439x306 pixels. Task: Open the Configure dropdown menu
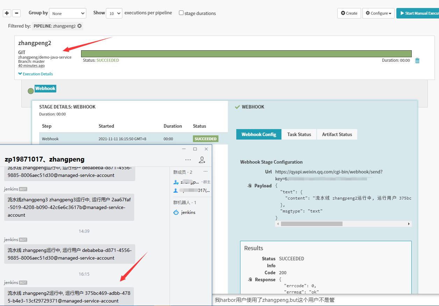point(379,13)
